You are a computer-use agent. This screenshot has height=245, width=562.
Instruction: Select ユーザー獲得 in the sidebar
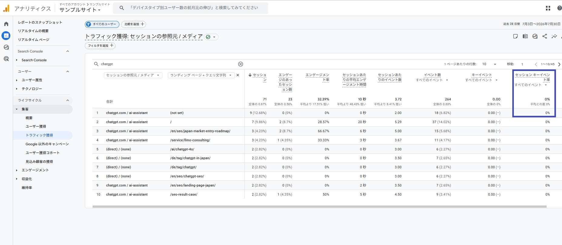[x=36, y=126]
